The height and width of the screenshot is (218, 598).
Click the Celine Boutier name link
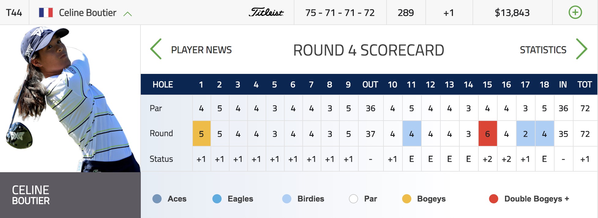click(88, 13)
